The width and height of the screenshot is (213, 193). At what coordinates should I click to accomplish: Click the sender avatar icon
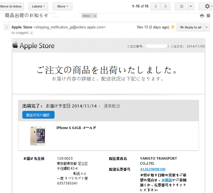point(6,27)
